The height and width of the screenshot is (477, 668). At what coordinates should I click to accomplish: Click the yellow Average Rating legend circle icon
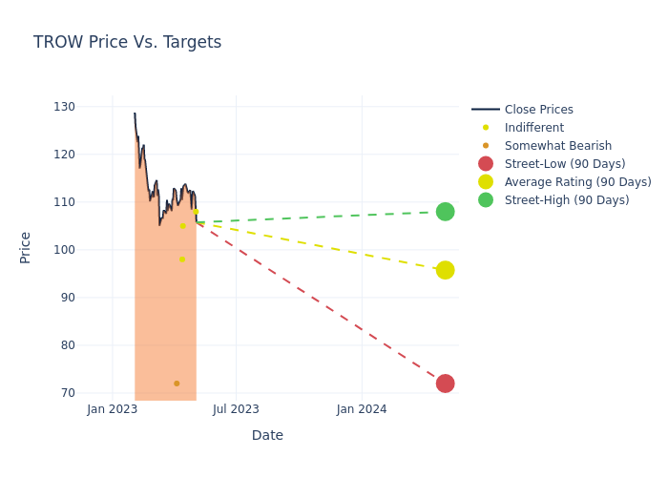[x=486, y=182]
